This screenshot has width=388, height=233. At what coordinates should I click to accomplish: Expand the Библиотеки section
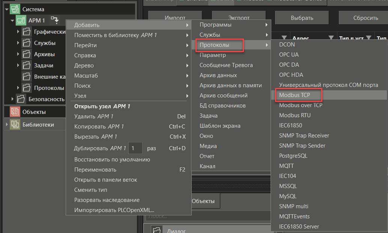6,124
